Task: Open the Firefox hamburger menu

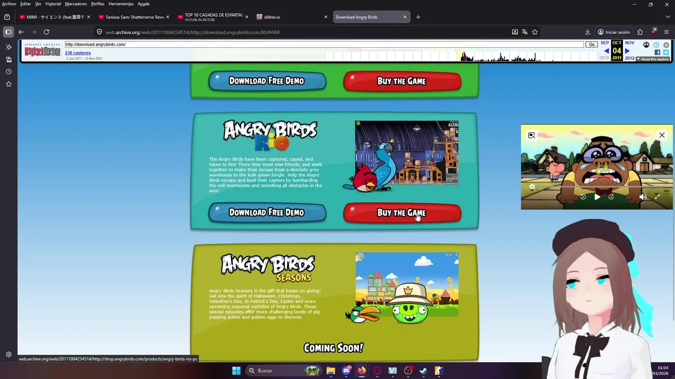Action: coord(667,32)
